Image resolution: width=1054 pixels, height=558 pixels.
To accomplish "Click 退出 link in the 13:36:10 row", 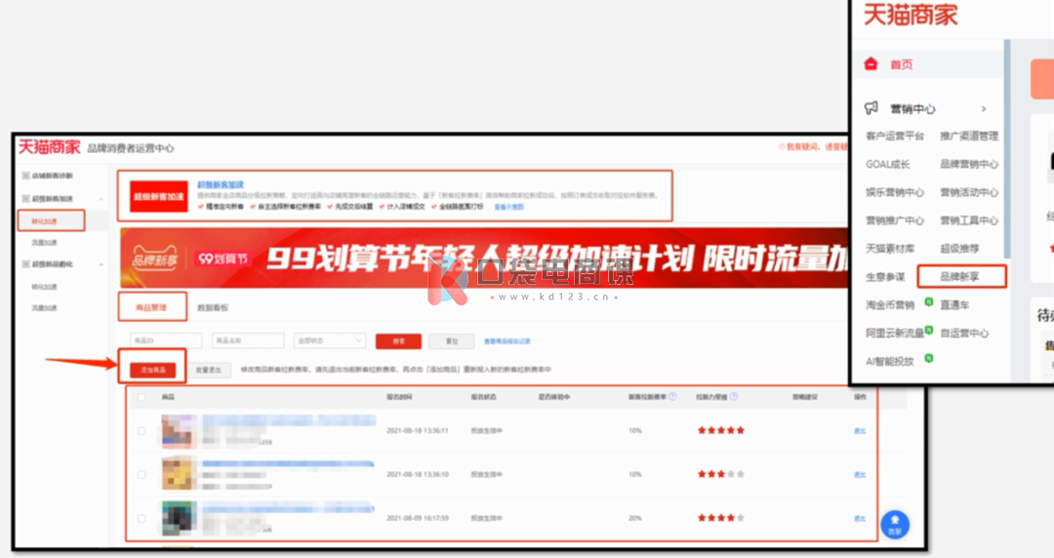I will coord(859,475).
